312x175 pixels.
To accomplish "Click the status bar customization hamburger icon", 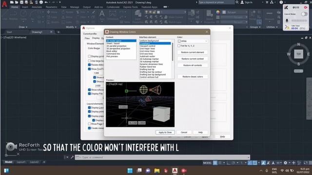I will point(310,163).
